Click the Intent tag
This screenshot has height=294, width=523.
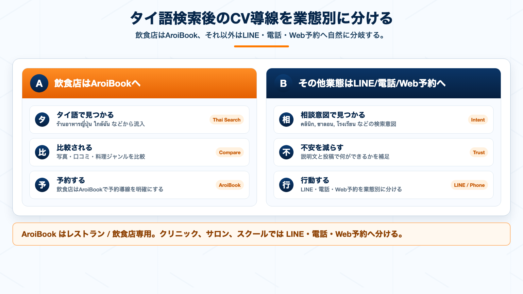pos(478,120)
